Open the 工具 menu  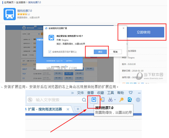[x=111, y=93]
